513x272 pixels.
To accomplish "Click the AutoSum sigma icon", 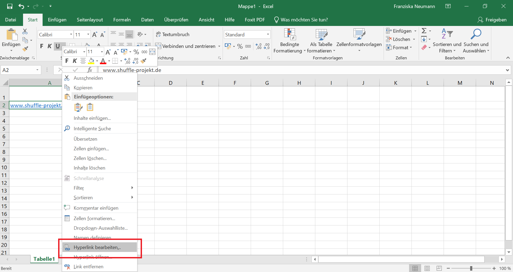I will [x=424, y=30].
